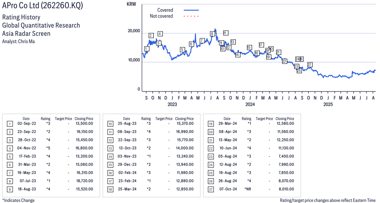The image size is (380, 203).
Task: Click 'Global Quantitative Research' text
Action: (41, 25)
